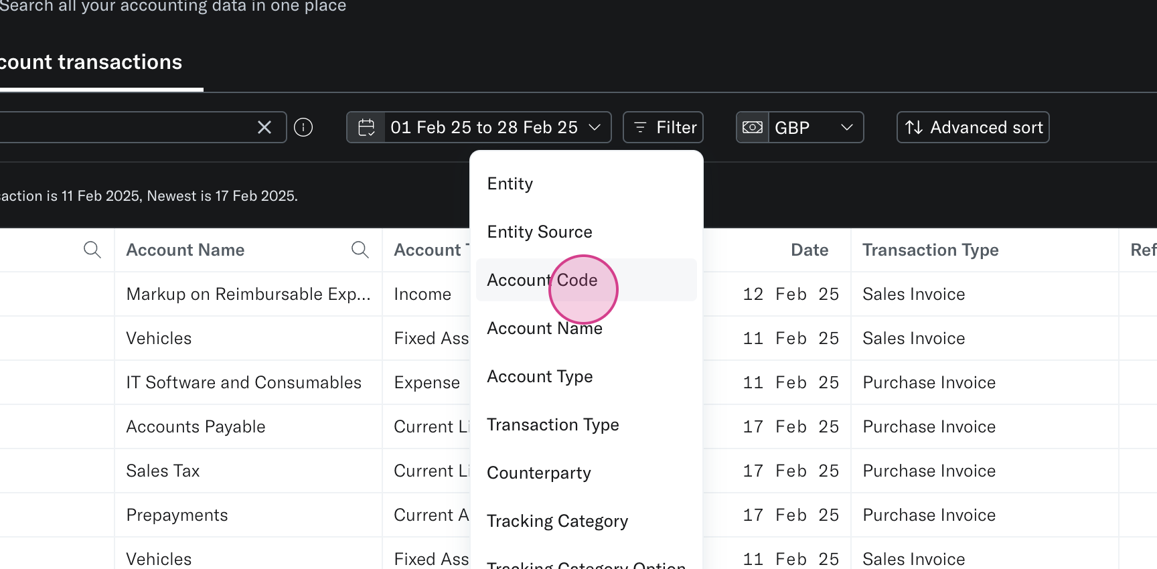Click the currency banknote icon
This screenshot has height=569, width=1157.
coord(753,127)
